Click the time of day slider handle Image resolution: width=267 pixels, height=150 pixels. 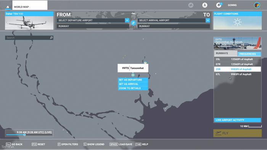click(x=24, y=135)
